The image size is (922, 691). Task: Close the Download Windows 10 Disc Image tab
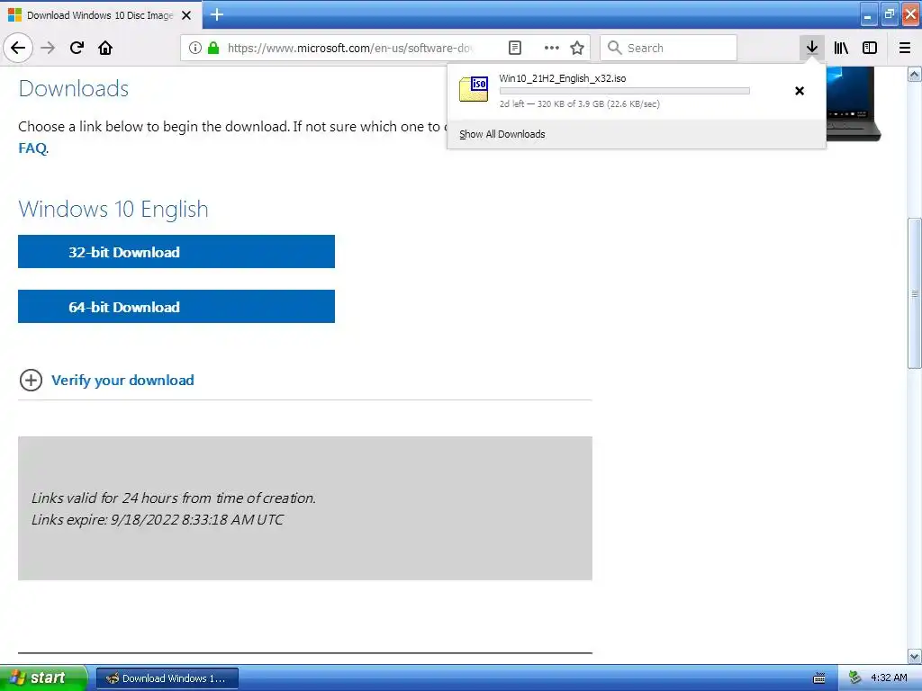pos(186,15)
